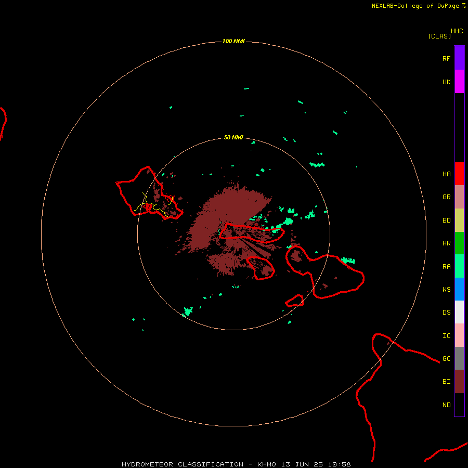468x468 pixels.
Task: Click the GR legend label
Action: pyautogui.click(x=446, y=197)
